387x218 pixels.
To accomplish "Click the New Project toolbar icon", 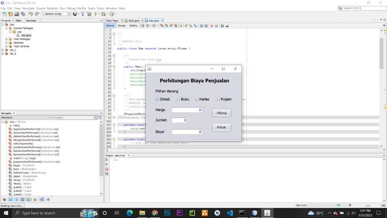I will [x=11, y=14].
